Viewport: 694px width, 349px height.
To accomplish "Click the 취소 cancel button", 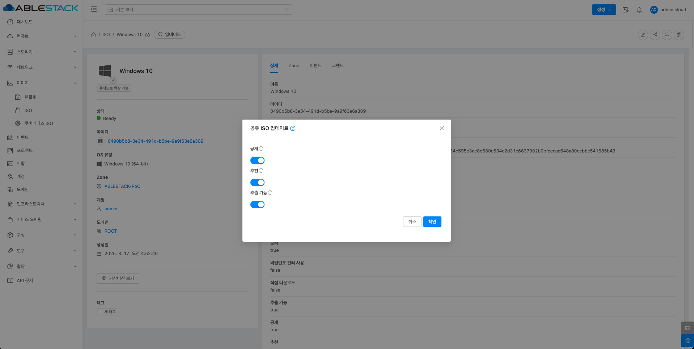I will [412, 221].
